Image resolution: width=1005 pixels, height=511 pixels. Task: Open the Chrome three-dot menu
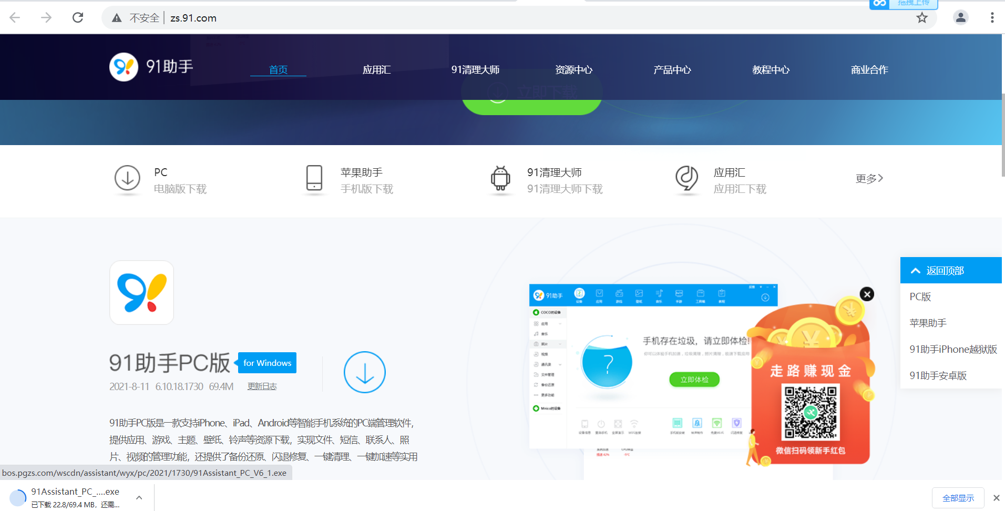[x=992, y=18]
